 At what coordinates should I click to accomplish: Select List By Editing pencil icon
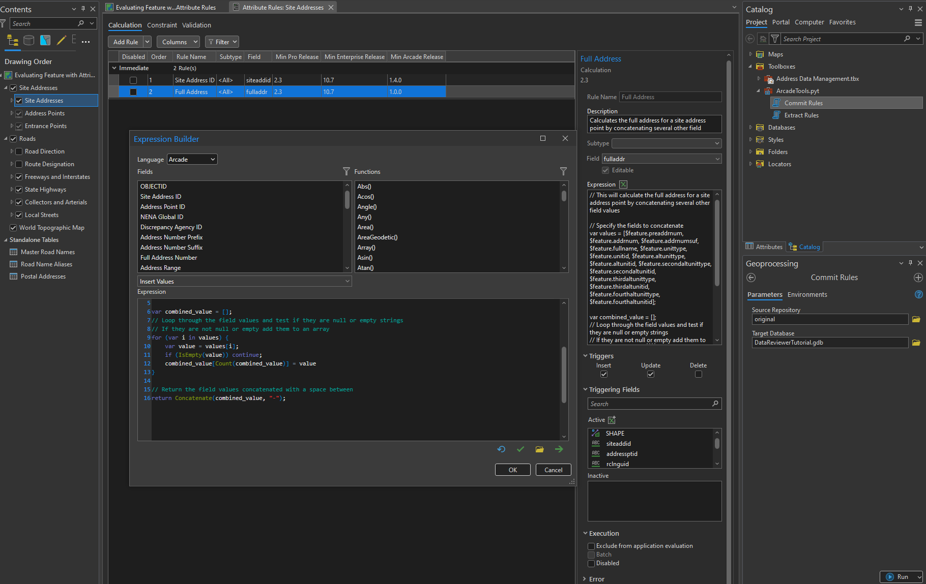(61, 41)
